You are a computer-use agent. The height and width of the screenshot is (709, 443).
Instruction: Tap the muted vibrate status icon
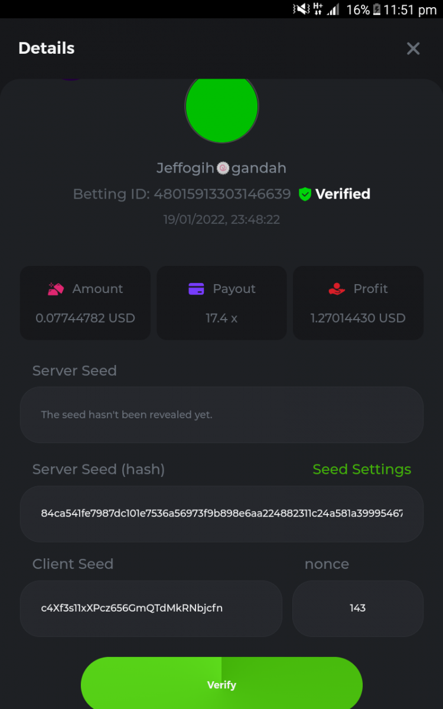coord(302,9)
